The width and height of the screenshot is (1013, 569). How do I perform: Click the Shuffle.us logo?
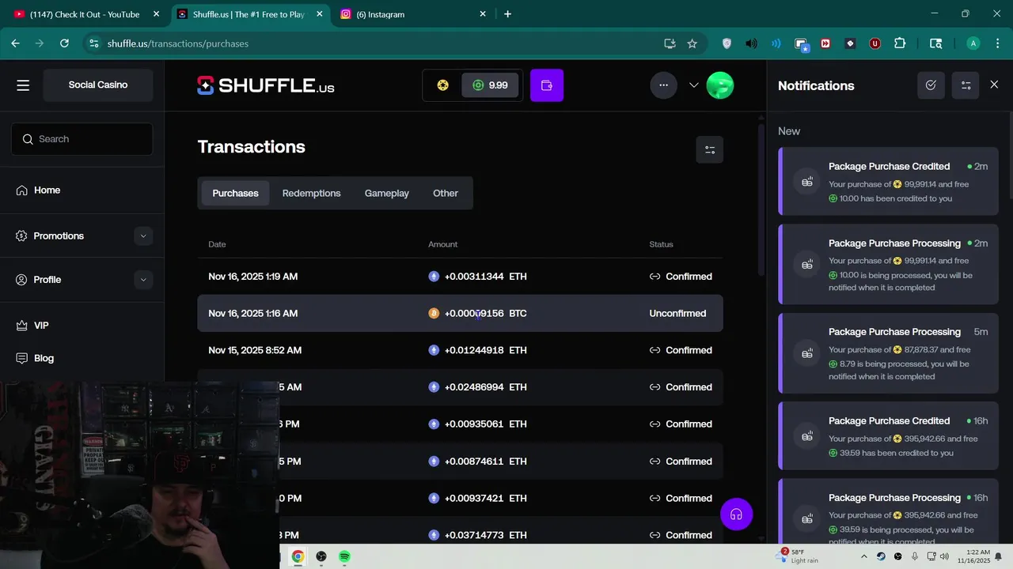pyautogui.click(x=266, y=85)
